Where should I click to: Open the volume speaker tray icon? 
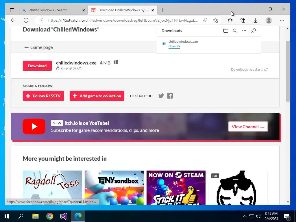[258, 216]
